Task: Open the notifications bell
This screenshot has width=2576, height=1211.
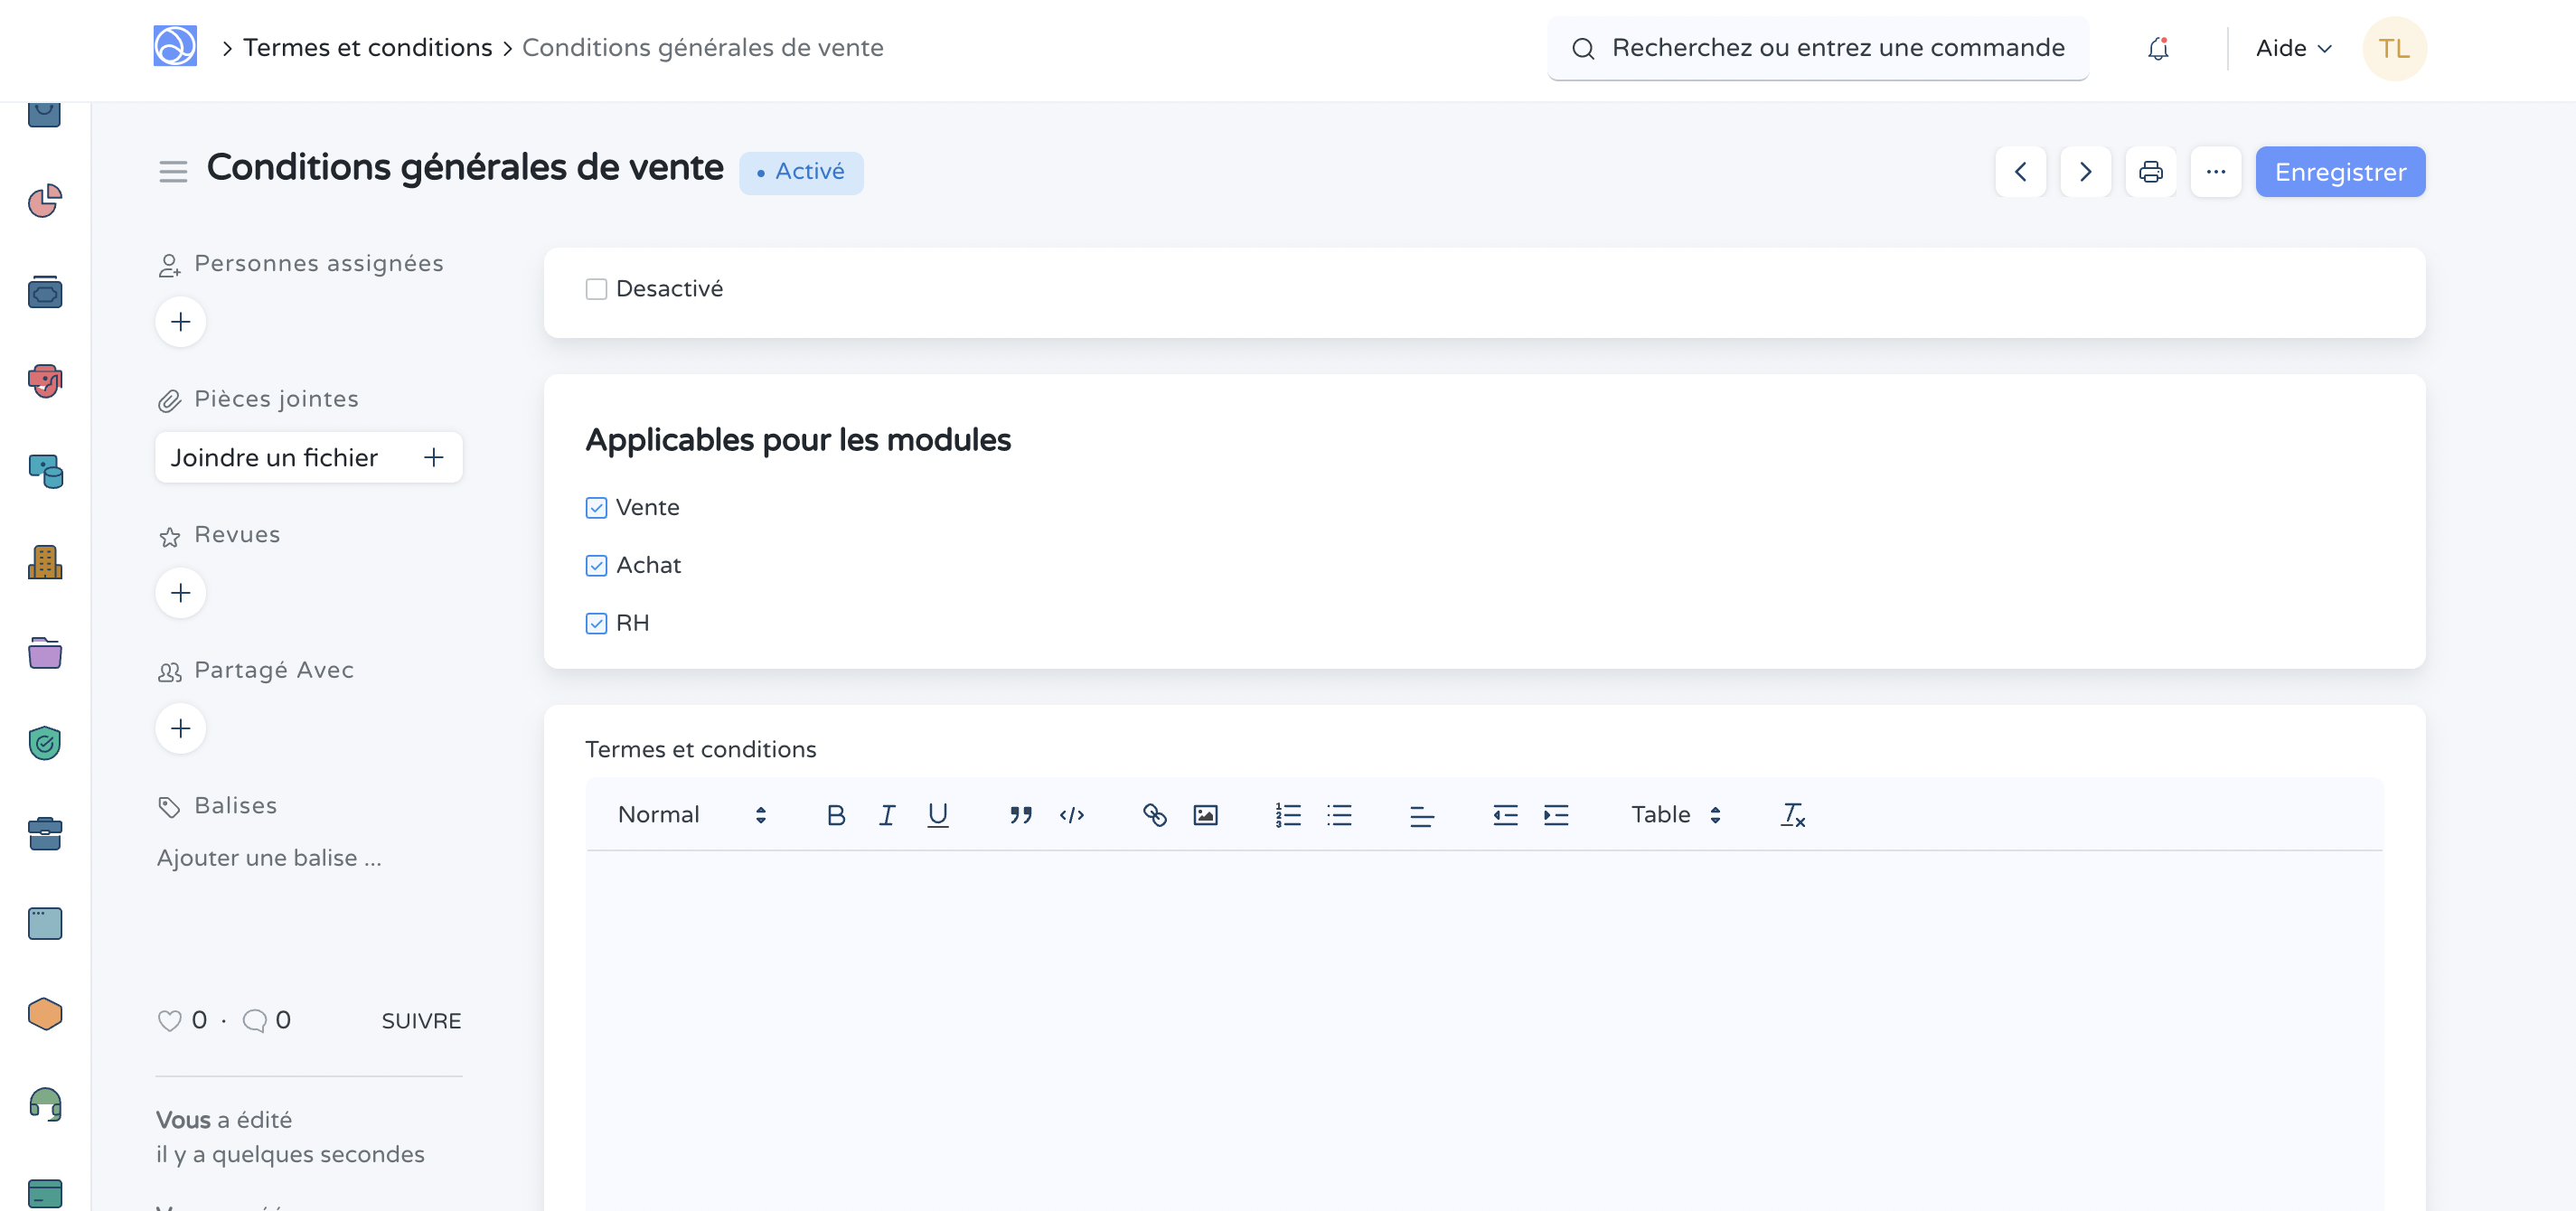Action: click(2158, 47)
